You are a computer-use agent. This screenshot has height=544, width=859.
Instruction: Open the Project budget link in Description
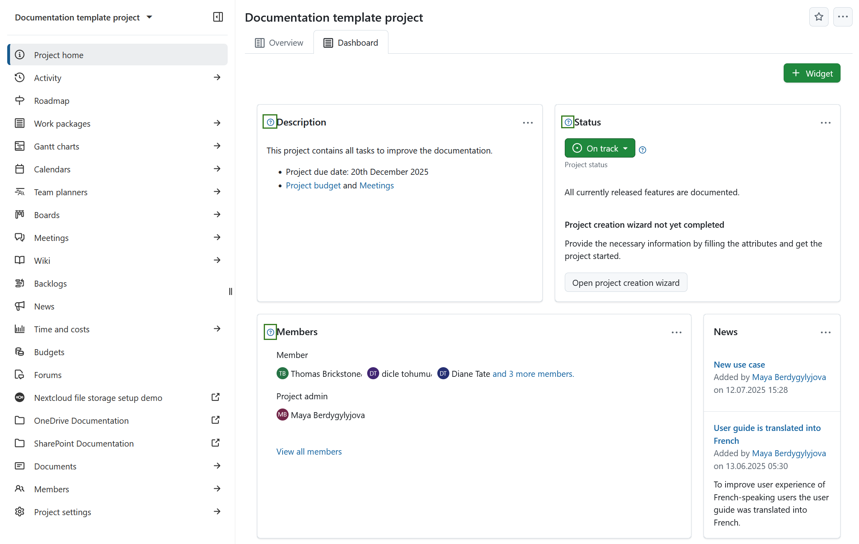pos(313,185)
